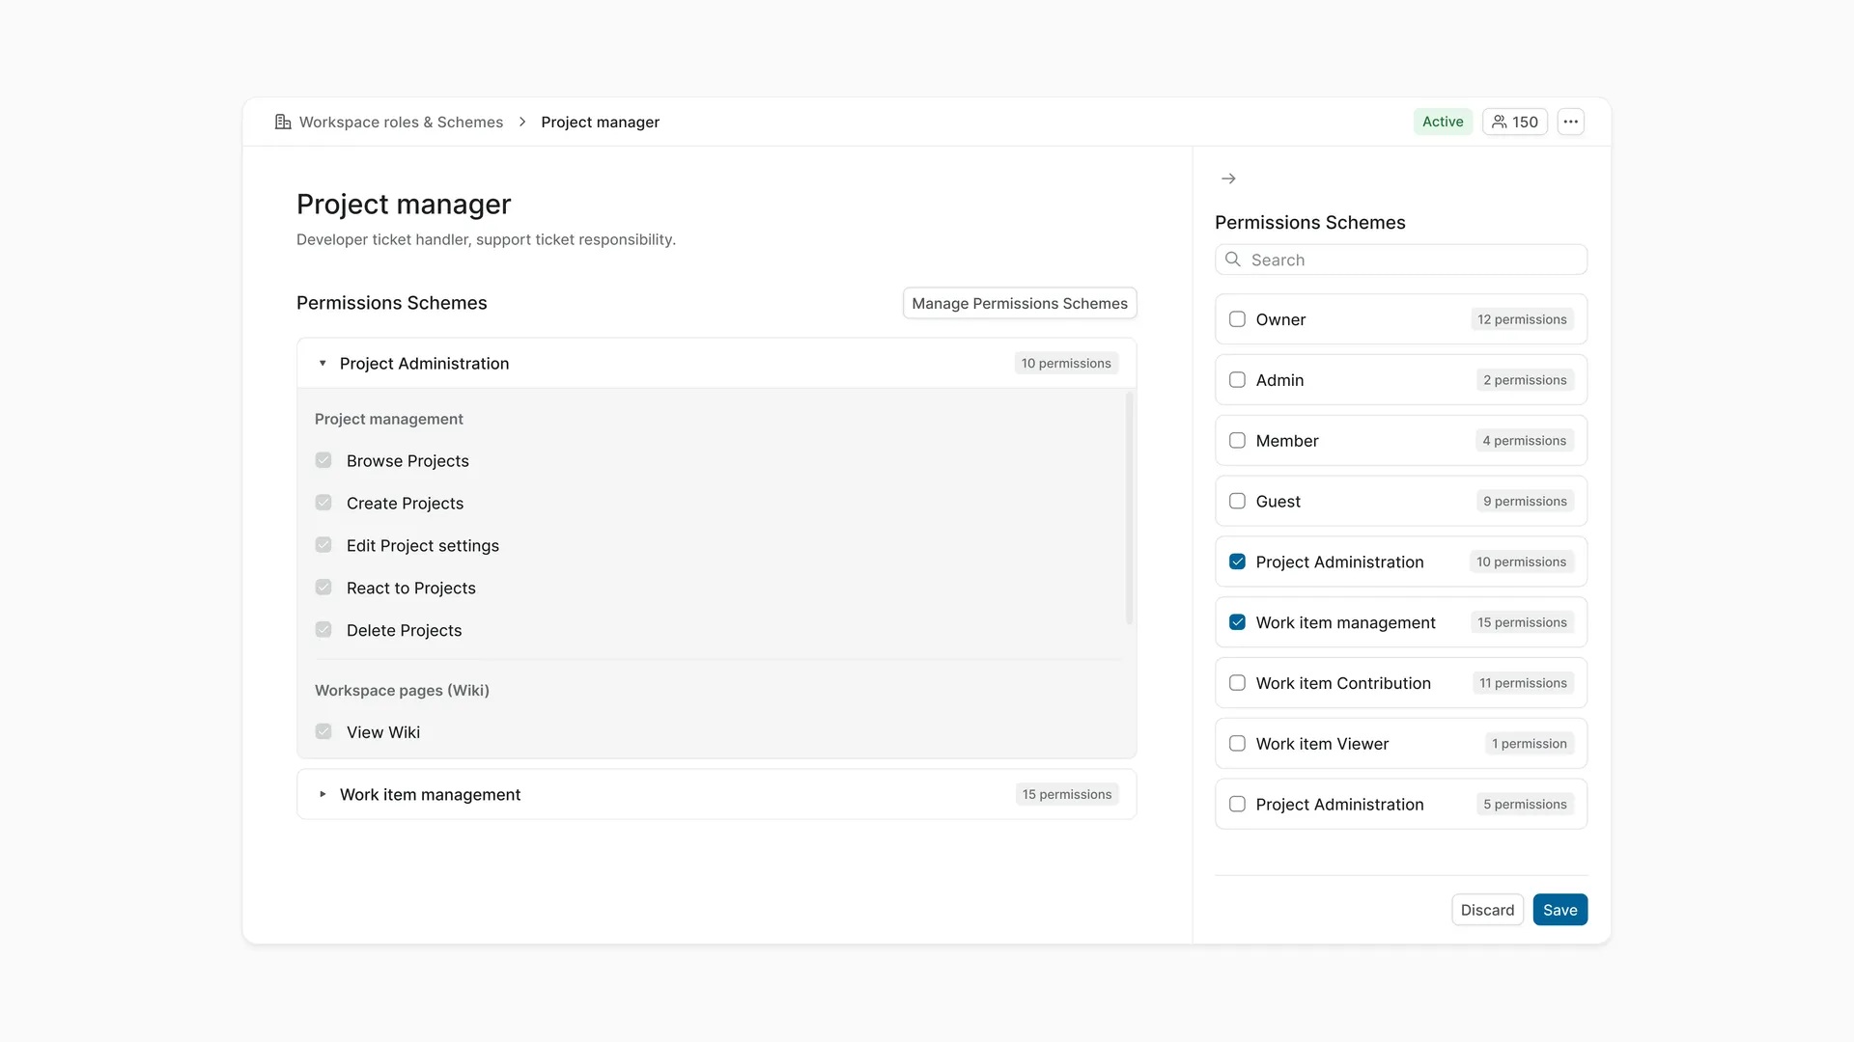Click the 'Workspace pages (Wiki)' group heading
This screenshot has width=1854, height=1042.
pos(402,690)
